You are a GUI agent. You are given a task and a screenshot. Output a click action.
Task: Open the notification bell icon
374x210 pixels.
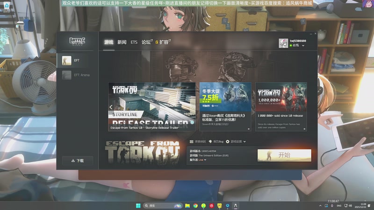click(x=369, y=206)
